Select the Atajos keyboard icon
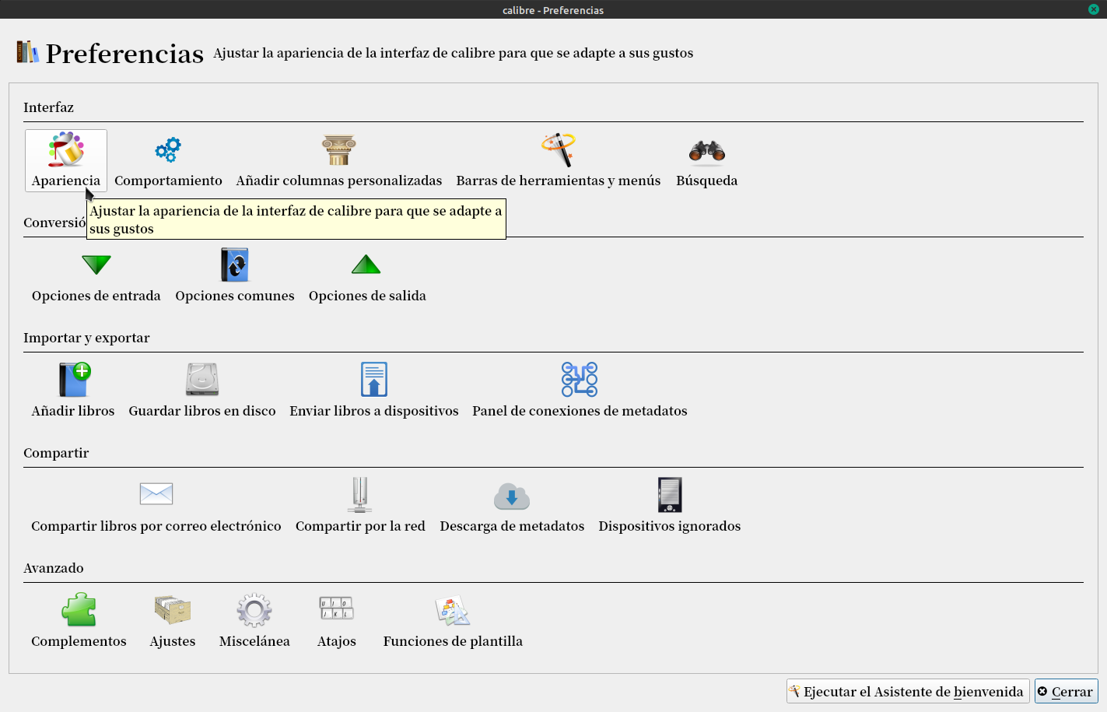Image resolution: width=1107 pixels, height=712 pixels. 337,609
